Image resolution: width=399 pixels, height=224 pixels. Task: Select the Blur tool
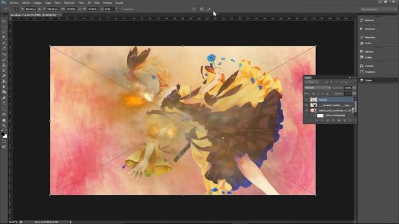click(4, 86)
